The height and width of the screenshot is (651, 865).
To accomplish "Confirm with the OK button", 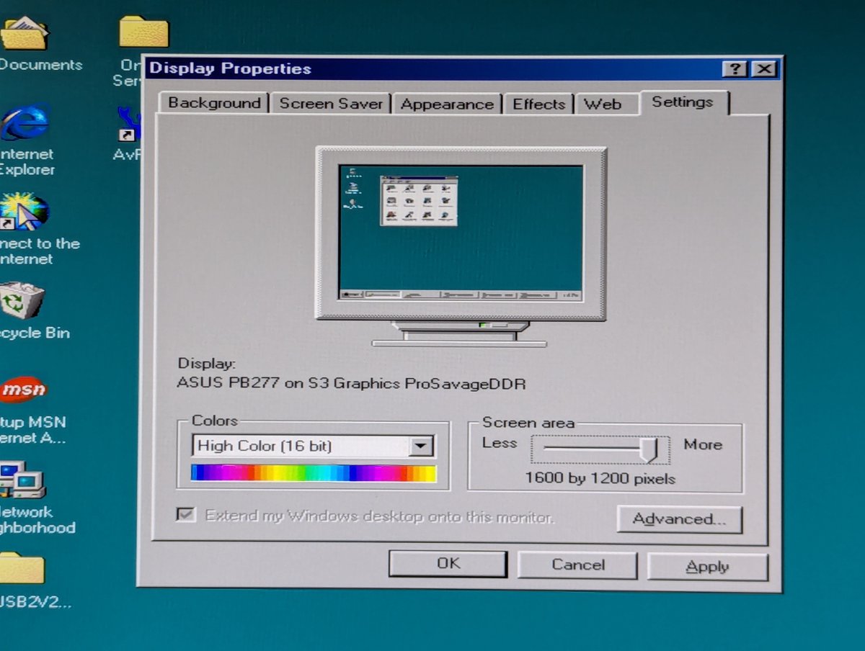I will 448,564.
